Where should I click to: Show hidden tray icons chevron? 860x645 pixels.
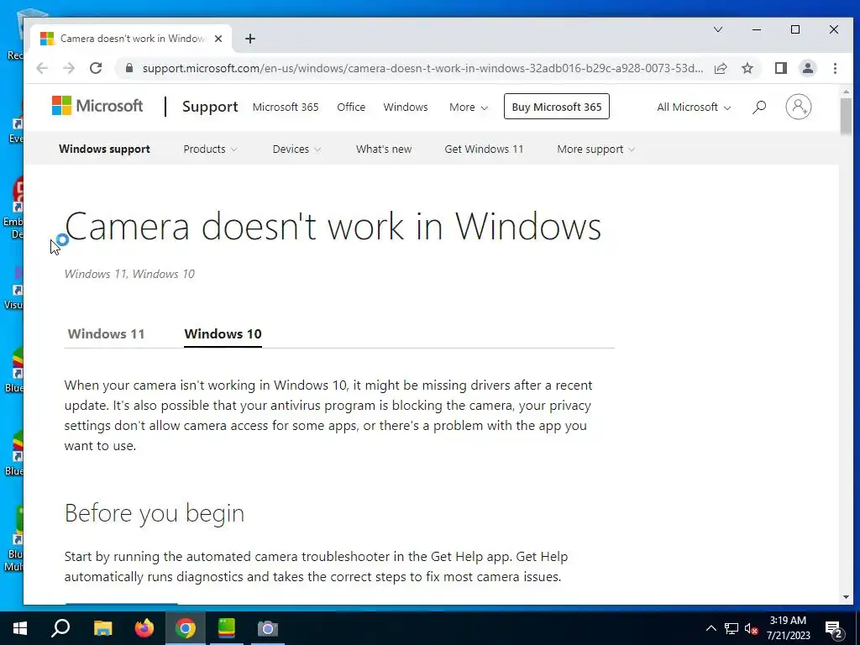[711, 628]
